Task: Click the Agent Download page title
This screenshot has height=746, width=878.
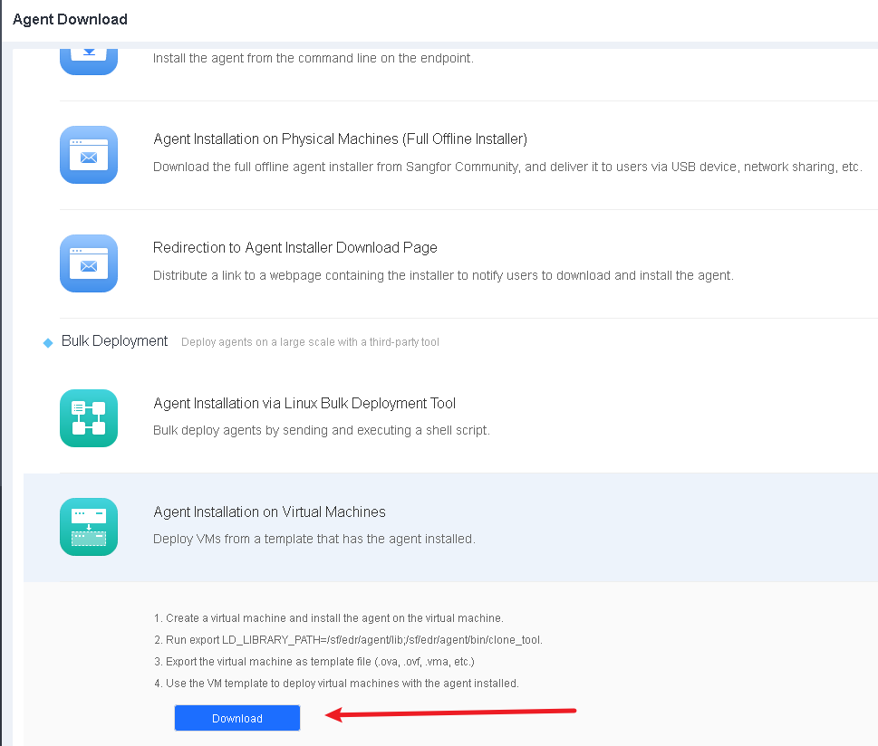Action: point(70,20)
